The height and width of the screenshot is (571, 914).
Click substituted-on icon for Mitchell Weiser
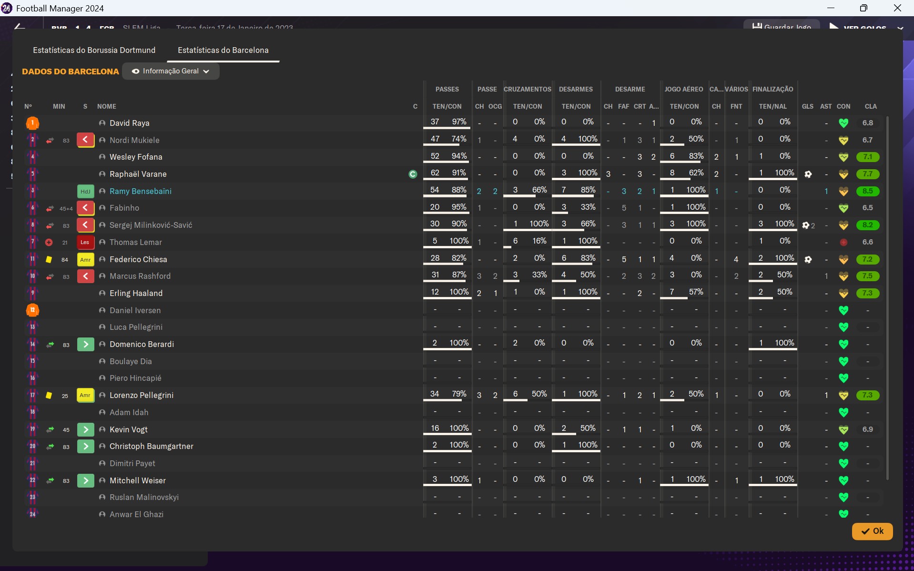(85, 480)
